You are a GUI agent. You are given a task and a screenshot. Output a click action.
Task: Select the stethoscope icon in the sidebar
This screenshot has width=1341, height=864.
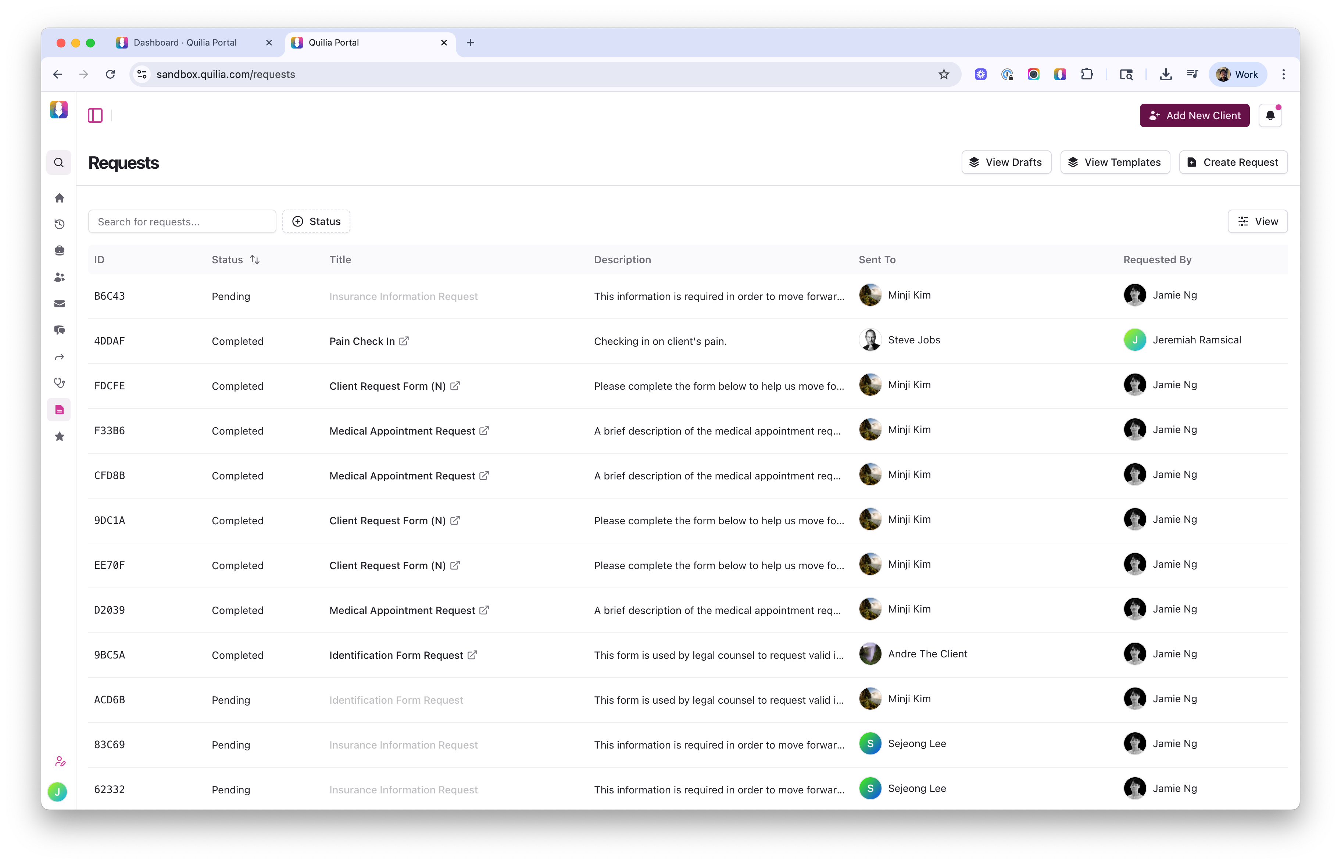[59, 382]
